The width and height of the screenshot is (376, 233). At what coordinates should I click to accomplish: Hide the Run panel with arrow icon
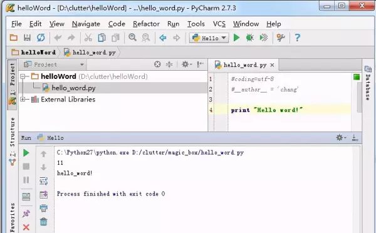click(355, 138)
